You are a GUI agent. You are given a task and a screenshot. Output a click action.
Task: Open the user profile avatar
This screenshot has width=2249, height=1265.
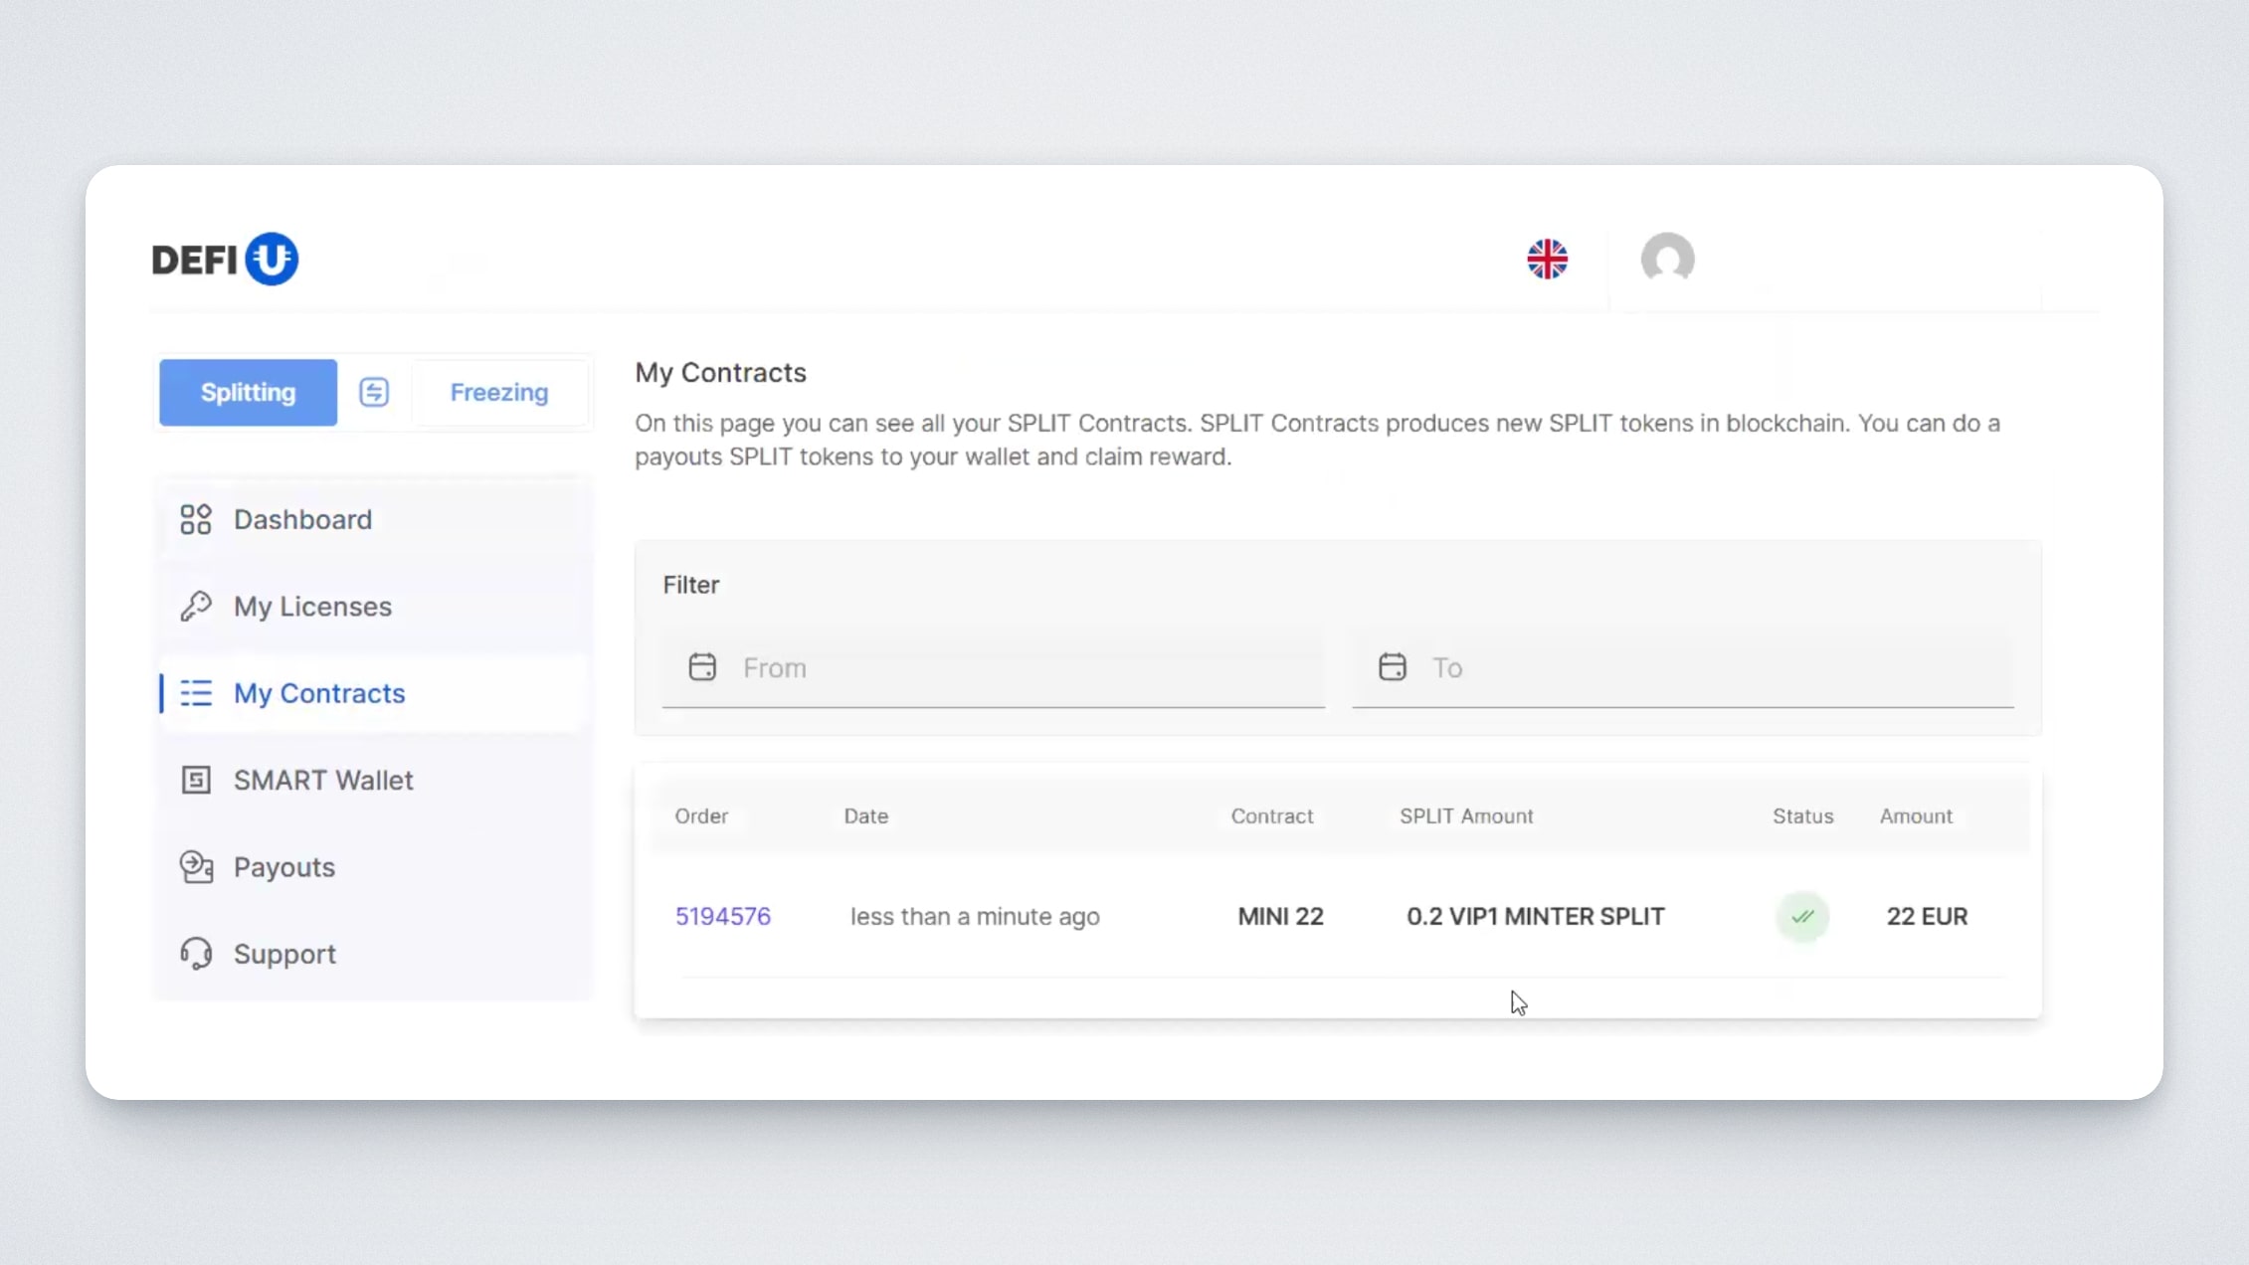pos(1667,259)
